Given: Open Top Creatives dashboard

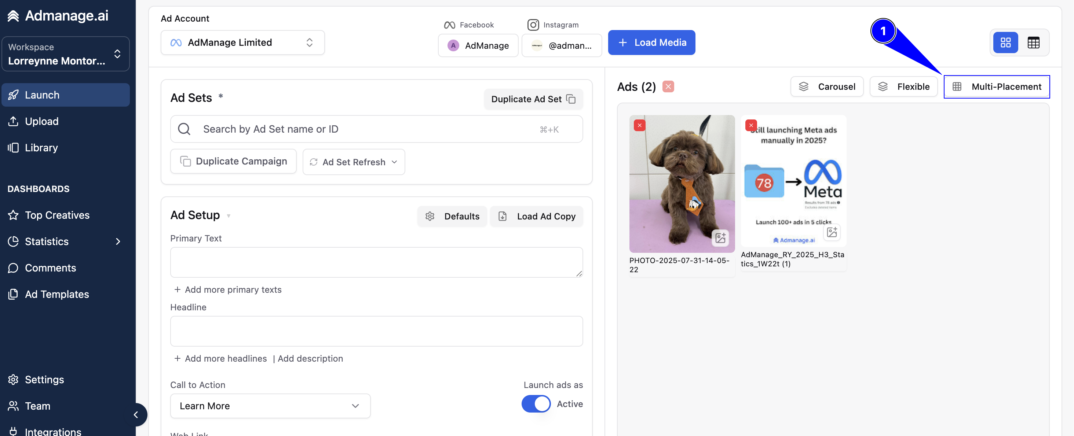Looking at the screenshot, I should [57, 215].
